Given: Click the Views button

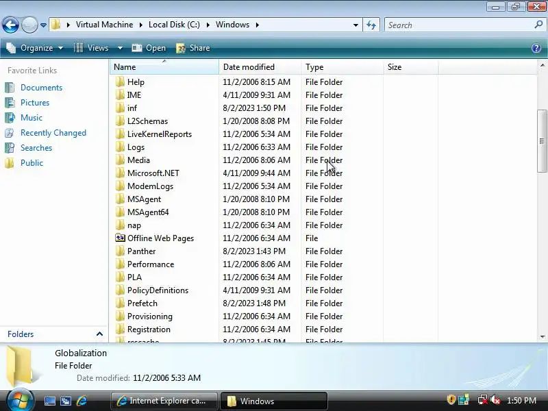Looking at the screenshot, I should (x=92, y=48).
